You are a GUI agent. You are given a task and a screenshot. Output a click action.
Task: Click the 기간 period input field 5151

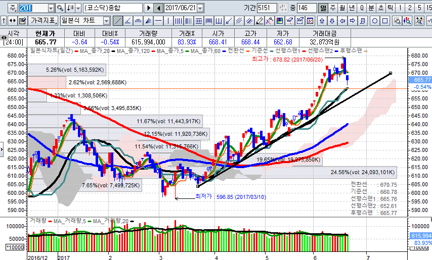click(x=267, y=8)
